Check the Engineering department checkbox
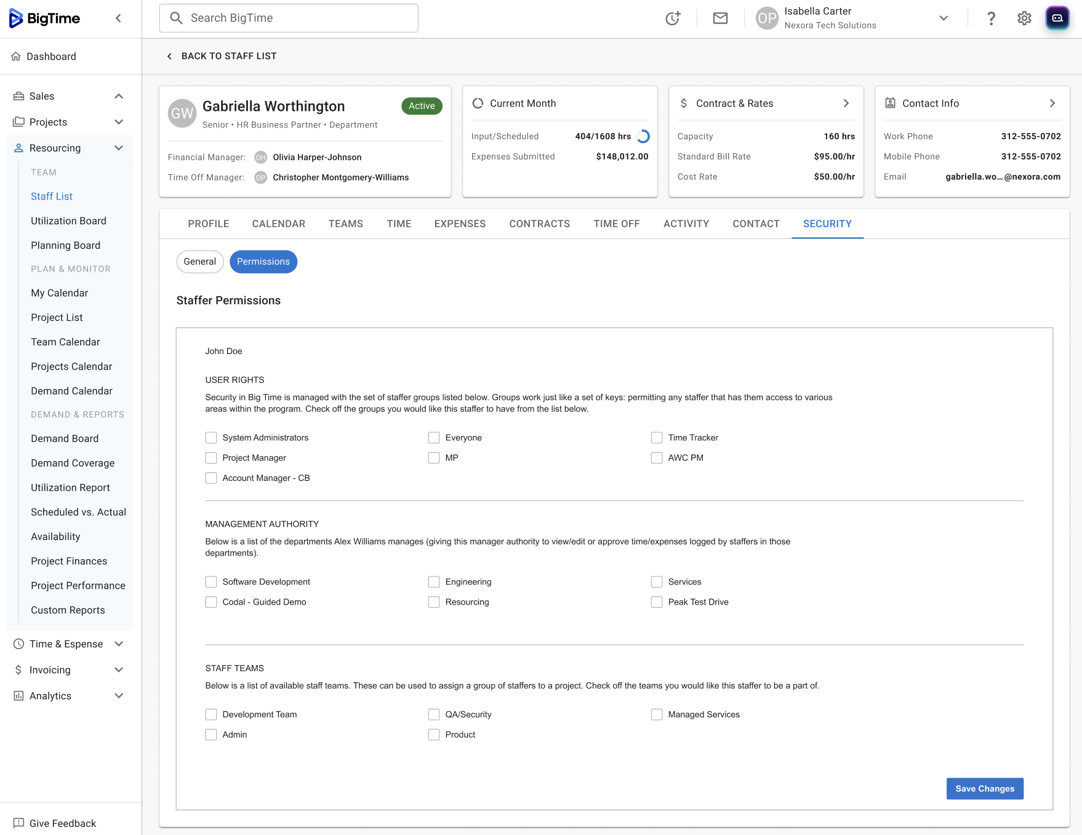Viewport: 1082px width, 835px height. (x=434, y=582)
